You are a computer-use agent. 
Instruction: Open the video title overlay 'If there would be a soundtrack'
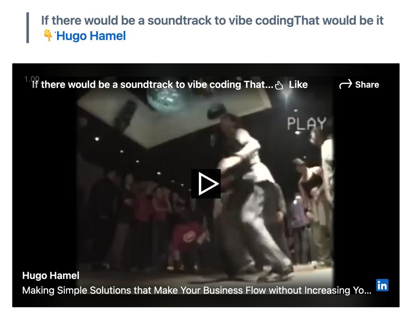[x=153, y=85]
